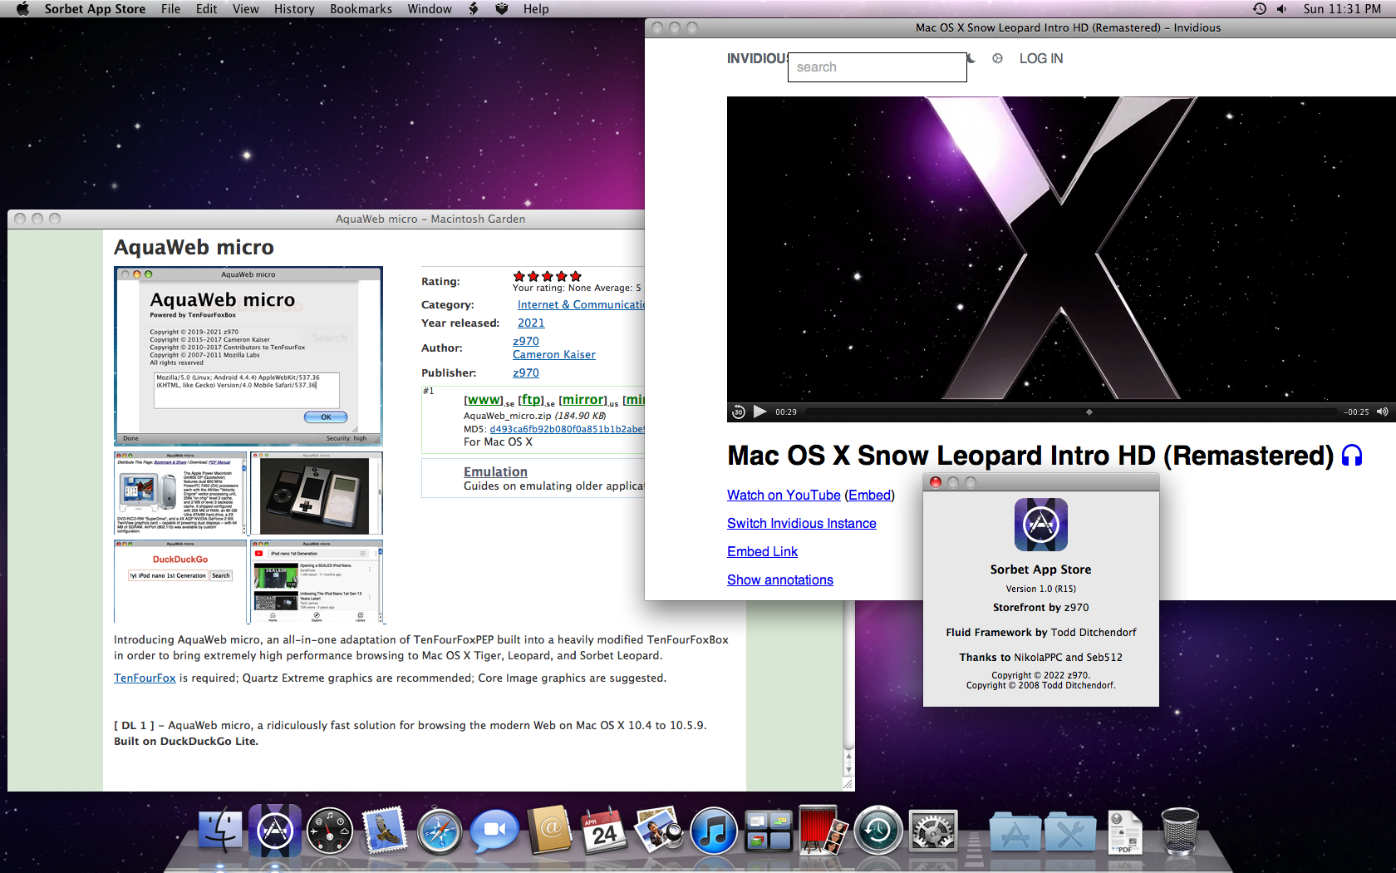Open the History menu
Viewport: 1396px width, 873px height.
(294, 8)
